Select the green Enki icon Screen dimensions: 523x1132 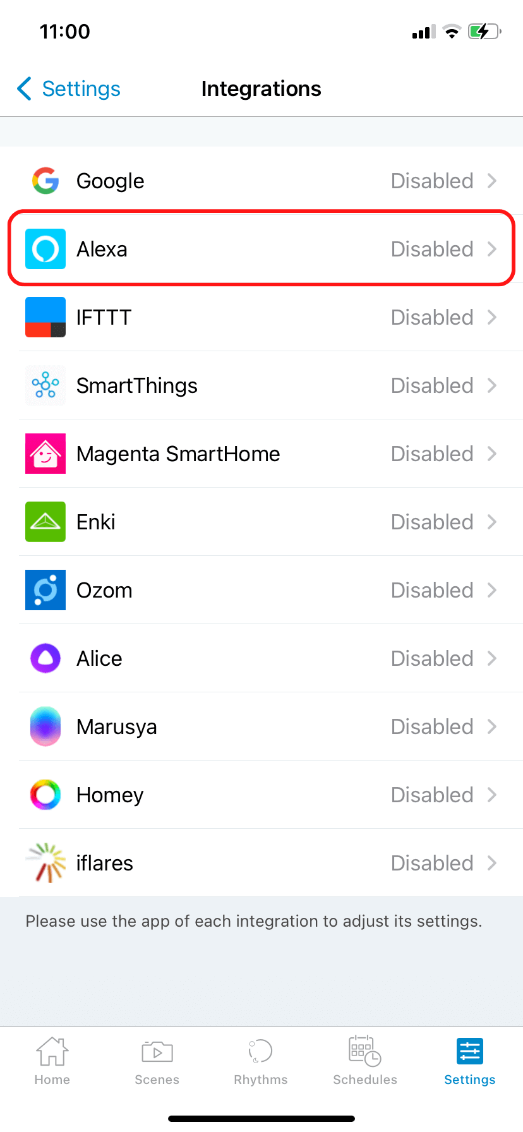click(45, 522)
